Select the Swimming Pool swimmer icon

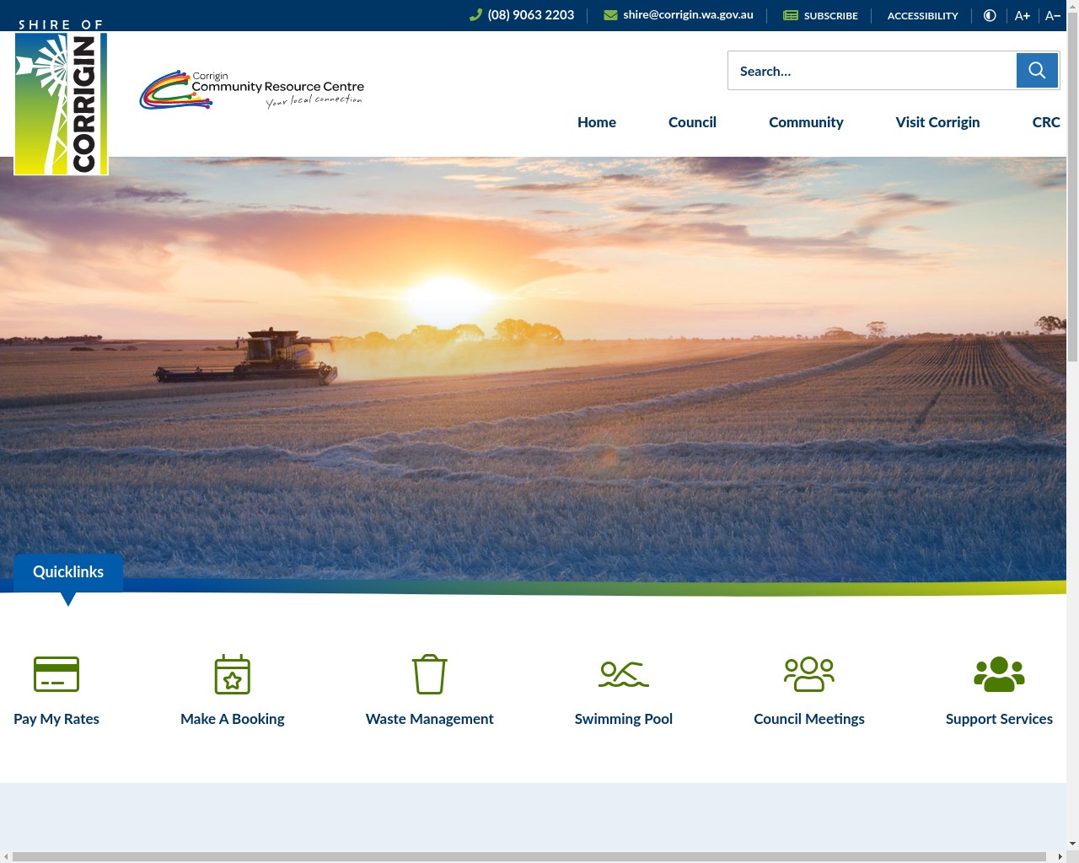623,673
